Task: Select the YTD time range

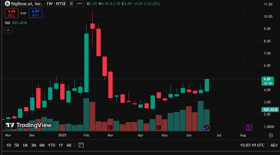Action: click(52, 145)
